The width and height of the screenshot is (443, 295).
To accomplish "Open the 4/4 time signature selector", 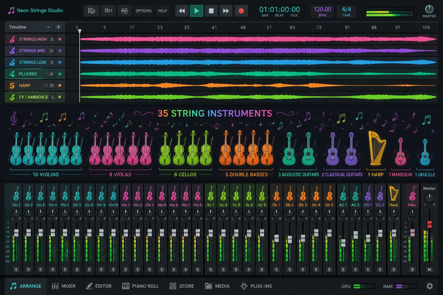I will (346, 12).
